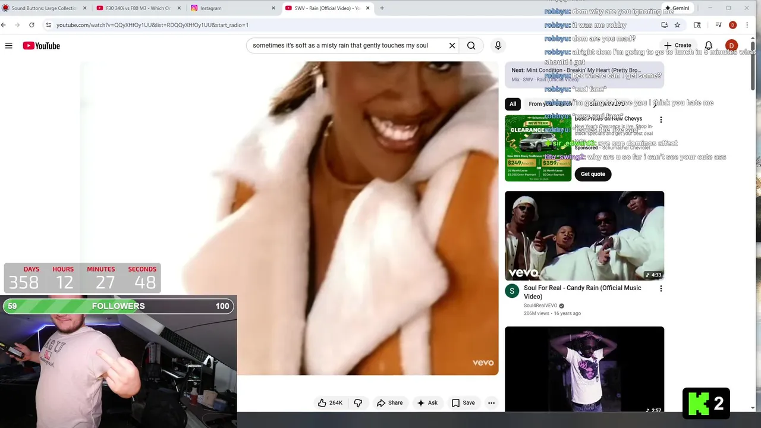
Task: Visit Soul4RealVEVO channel name
Action: tap(540, 306)
